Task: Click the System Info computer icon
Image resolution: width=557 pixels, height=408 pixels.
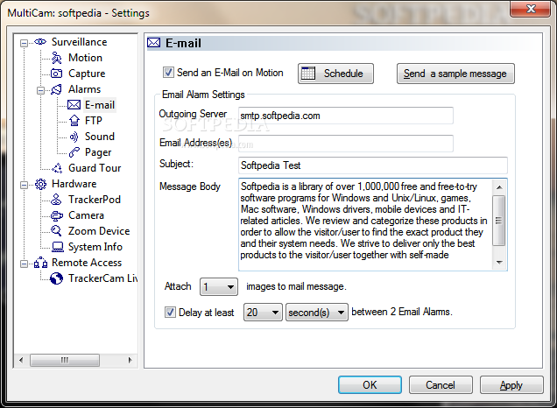Action: pos(57,247)
